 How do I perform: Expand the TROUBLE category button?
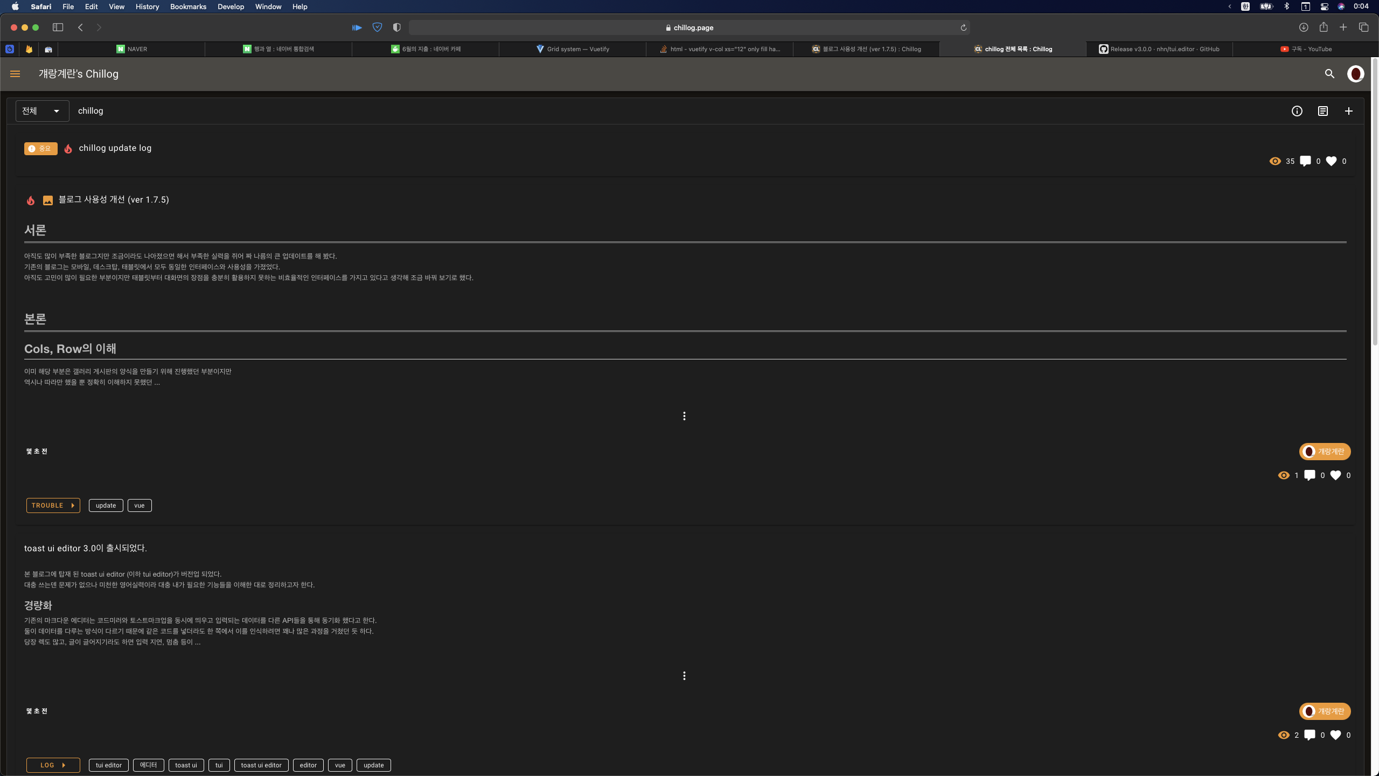[53, 505]
